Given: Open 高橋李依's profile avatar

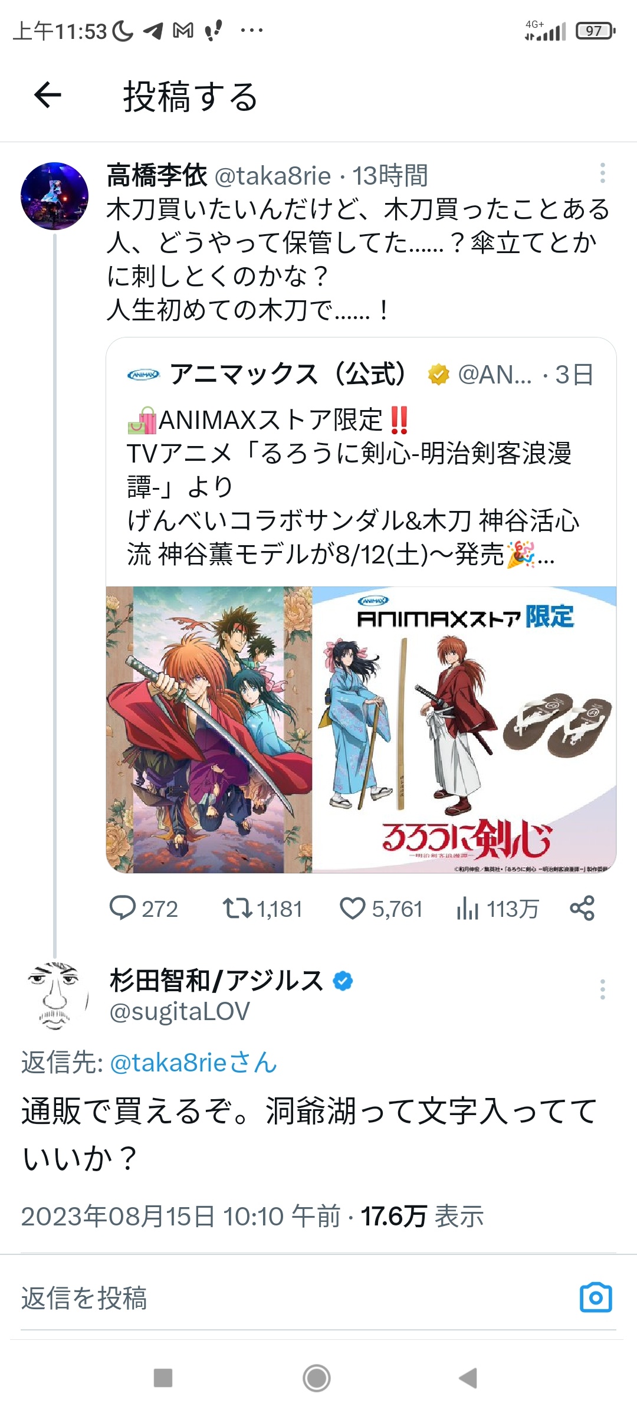Looking at the screenshot, I should (54, 196).
